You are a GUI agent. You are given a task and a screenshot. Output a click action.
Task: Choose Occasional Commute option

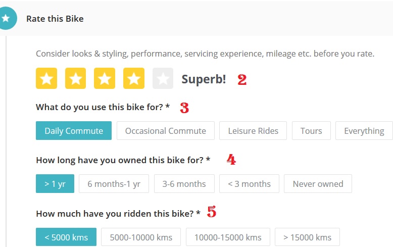click(x=166, y=131)
